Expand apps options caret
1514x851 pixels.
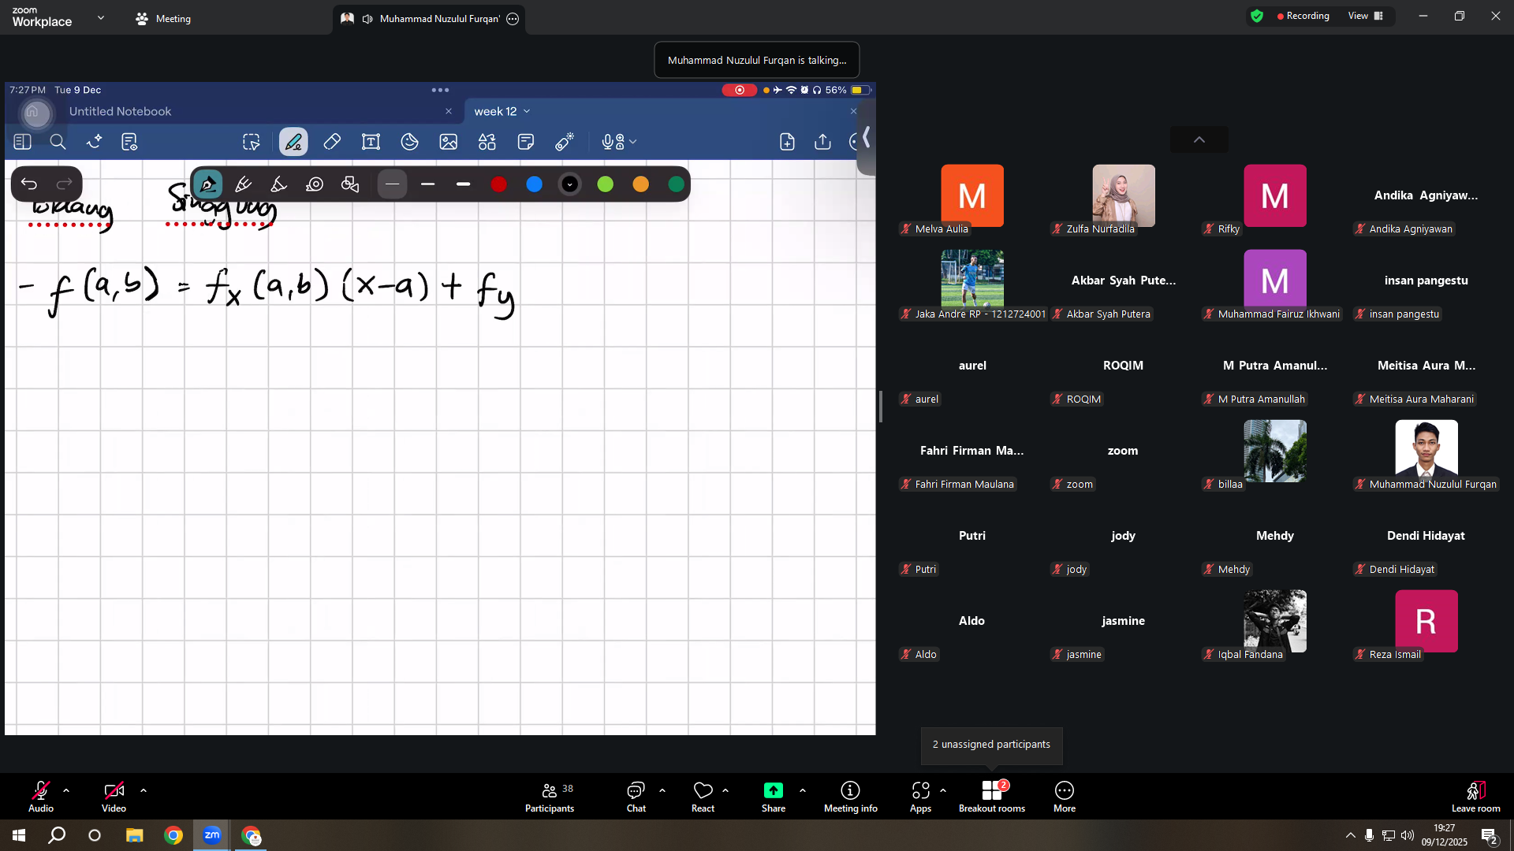pyautogui.click(x=943, y=790)
